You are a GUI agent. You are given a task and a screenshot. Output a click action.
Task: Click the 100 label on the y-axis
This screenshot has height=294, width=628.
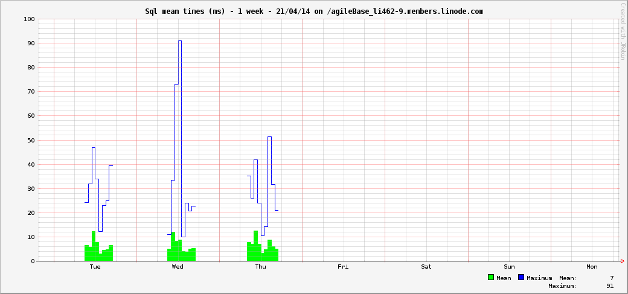point(29,19)
